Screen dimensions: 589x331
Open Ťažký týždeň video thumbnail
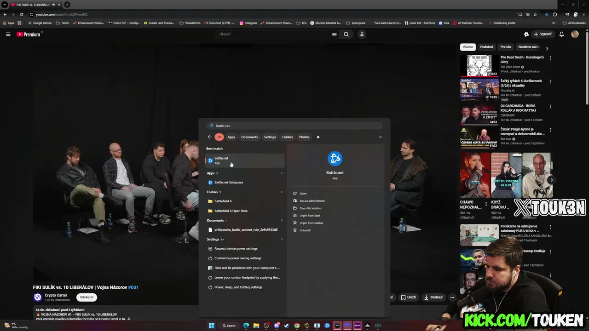tap(479, 89)
